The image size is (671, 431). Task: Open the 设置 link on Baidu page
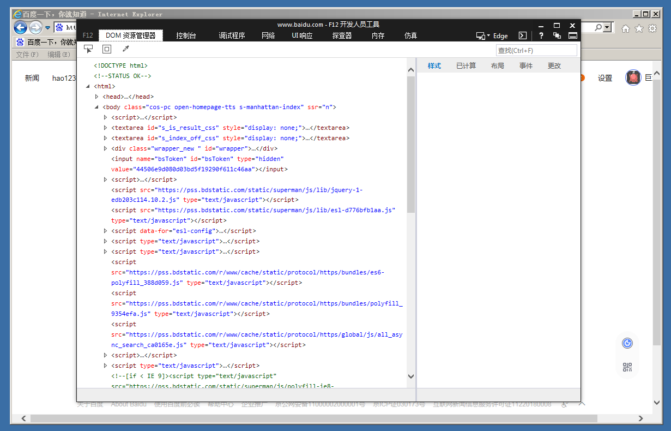(605, 78)
